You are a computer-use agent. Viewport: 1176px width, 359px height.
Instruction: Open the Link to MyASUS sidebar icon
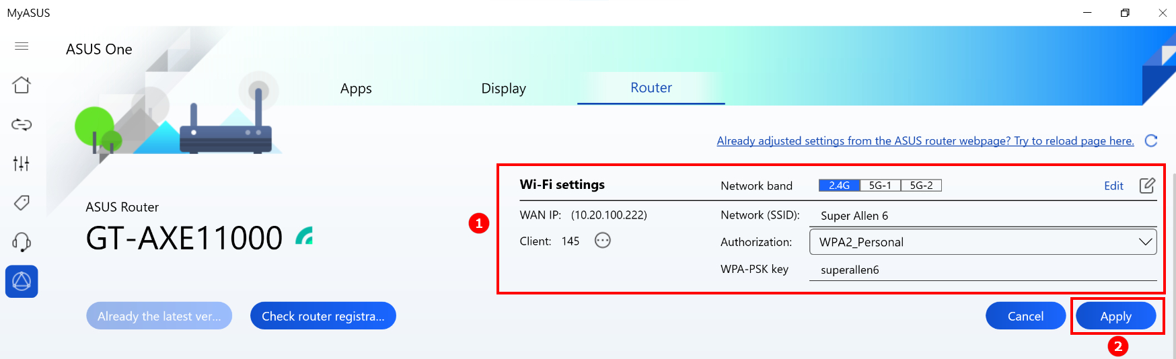[x=22, y=124]
